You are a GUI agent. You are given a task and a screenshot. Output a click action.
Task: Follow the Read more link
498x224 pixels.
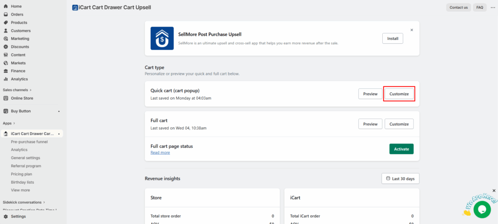click(160, 153)
